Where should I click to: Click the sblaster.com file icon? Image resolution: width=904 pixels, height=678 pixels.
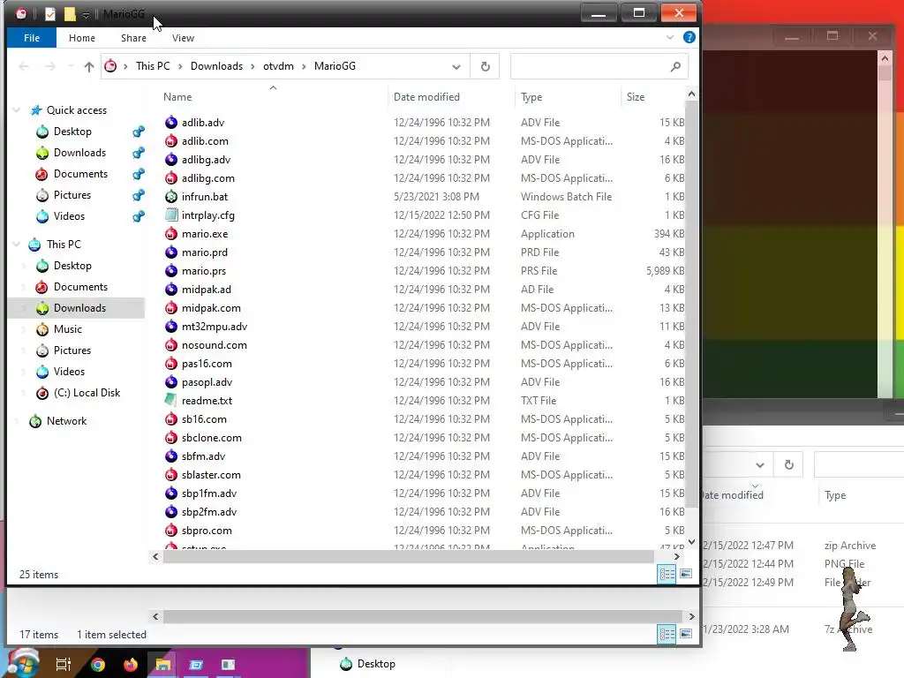[170, 474]
